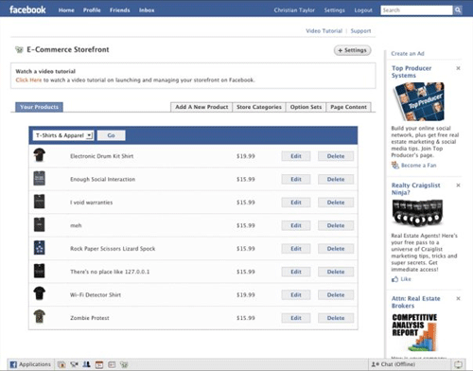The image size is (473, 371).
Task: Open Option Sets tab
Action: tap(306, 107)
